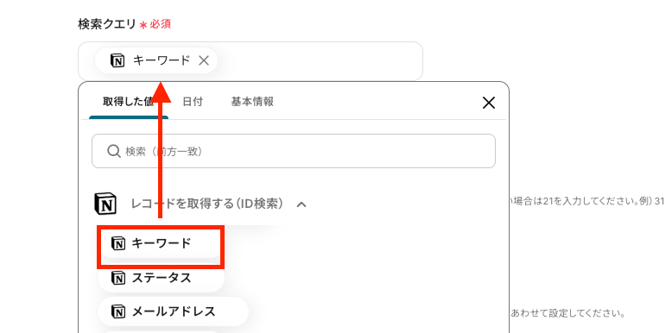
Task: Remove the キーワード chip with its X icon
Action: (204, 60)
